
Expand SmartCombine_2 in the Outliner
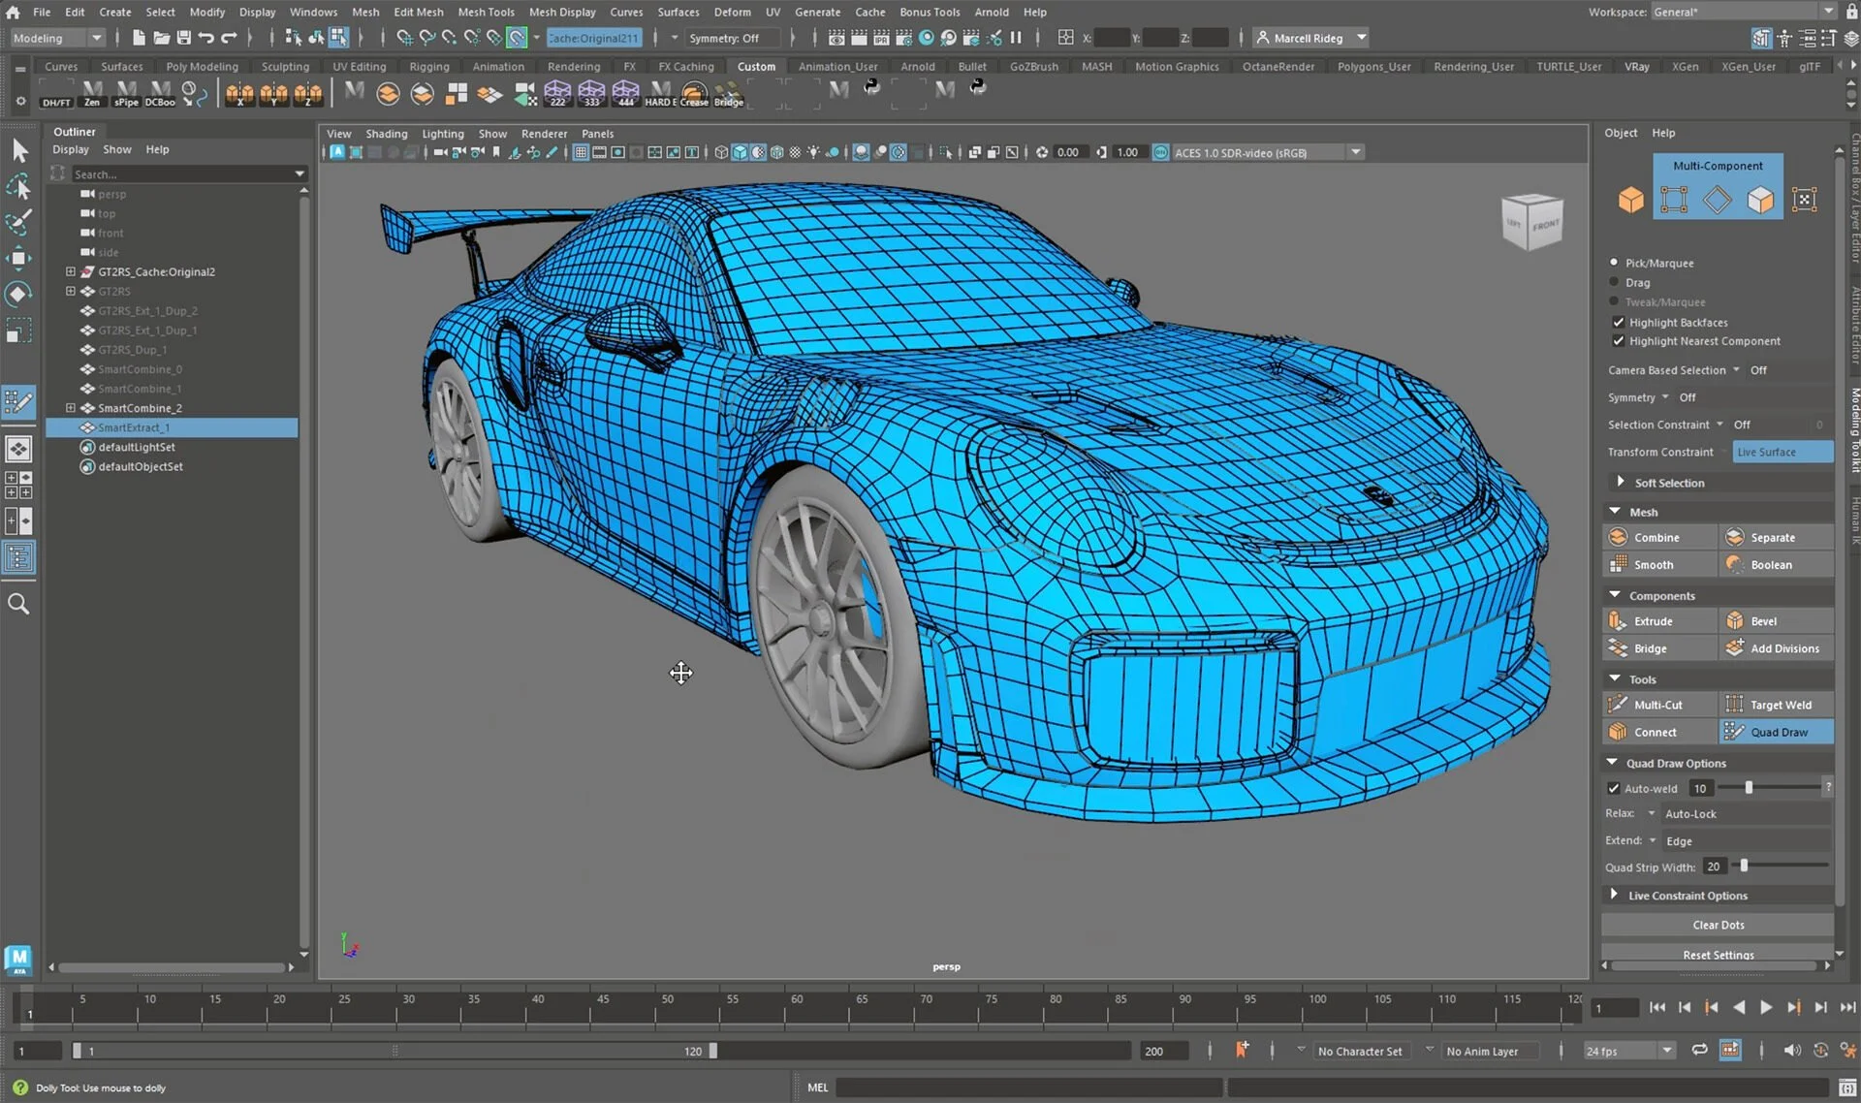[x=70, y=408]
